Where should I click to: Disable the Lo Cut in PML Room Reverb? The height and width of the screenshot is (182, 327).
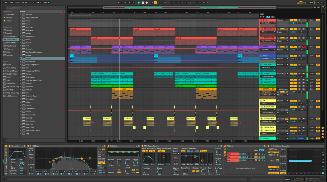coord(145,151)
